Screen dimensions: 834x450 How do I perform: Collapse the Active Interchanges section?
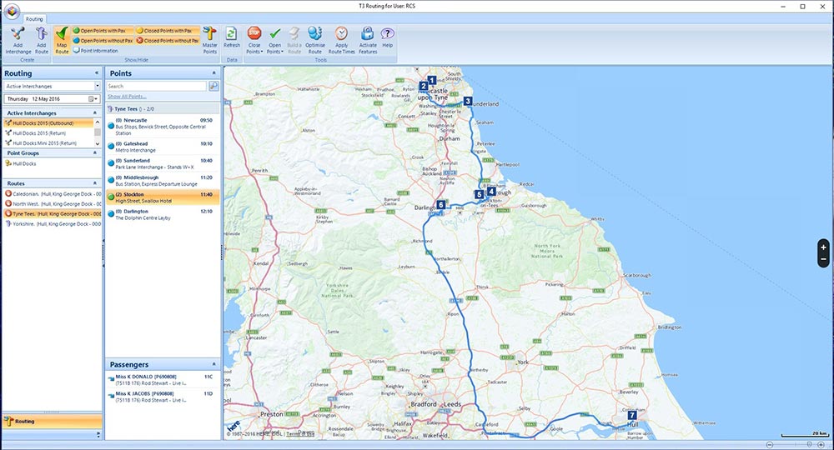(95, 113)
